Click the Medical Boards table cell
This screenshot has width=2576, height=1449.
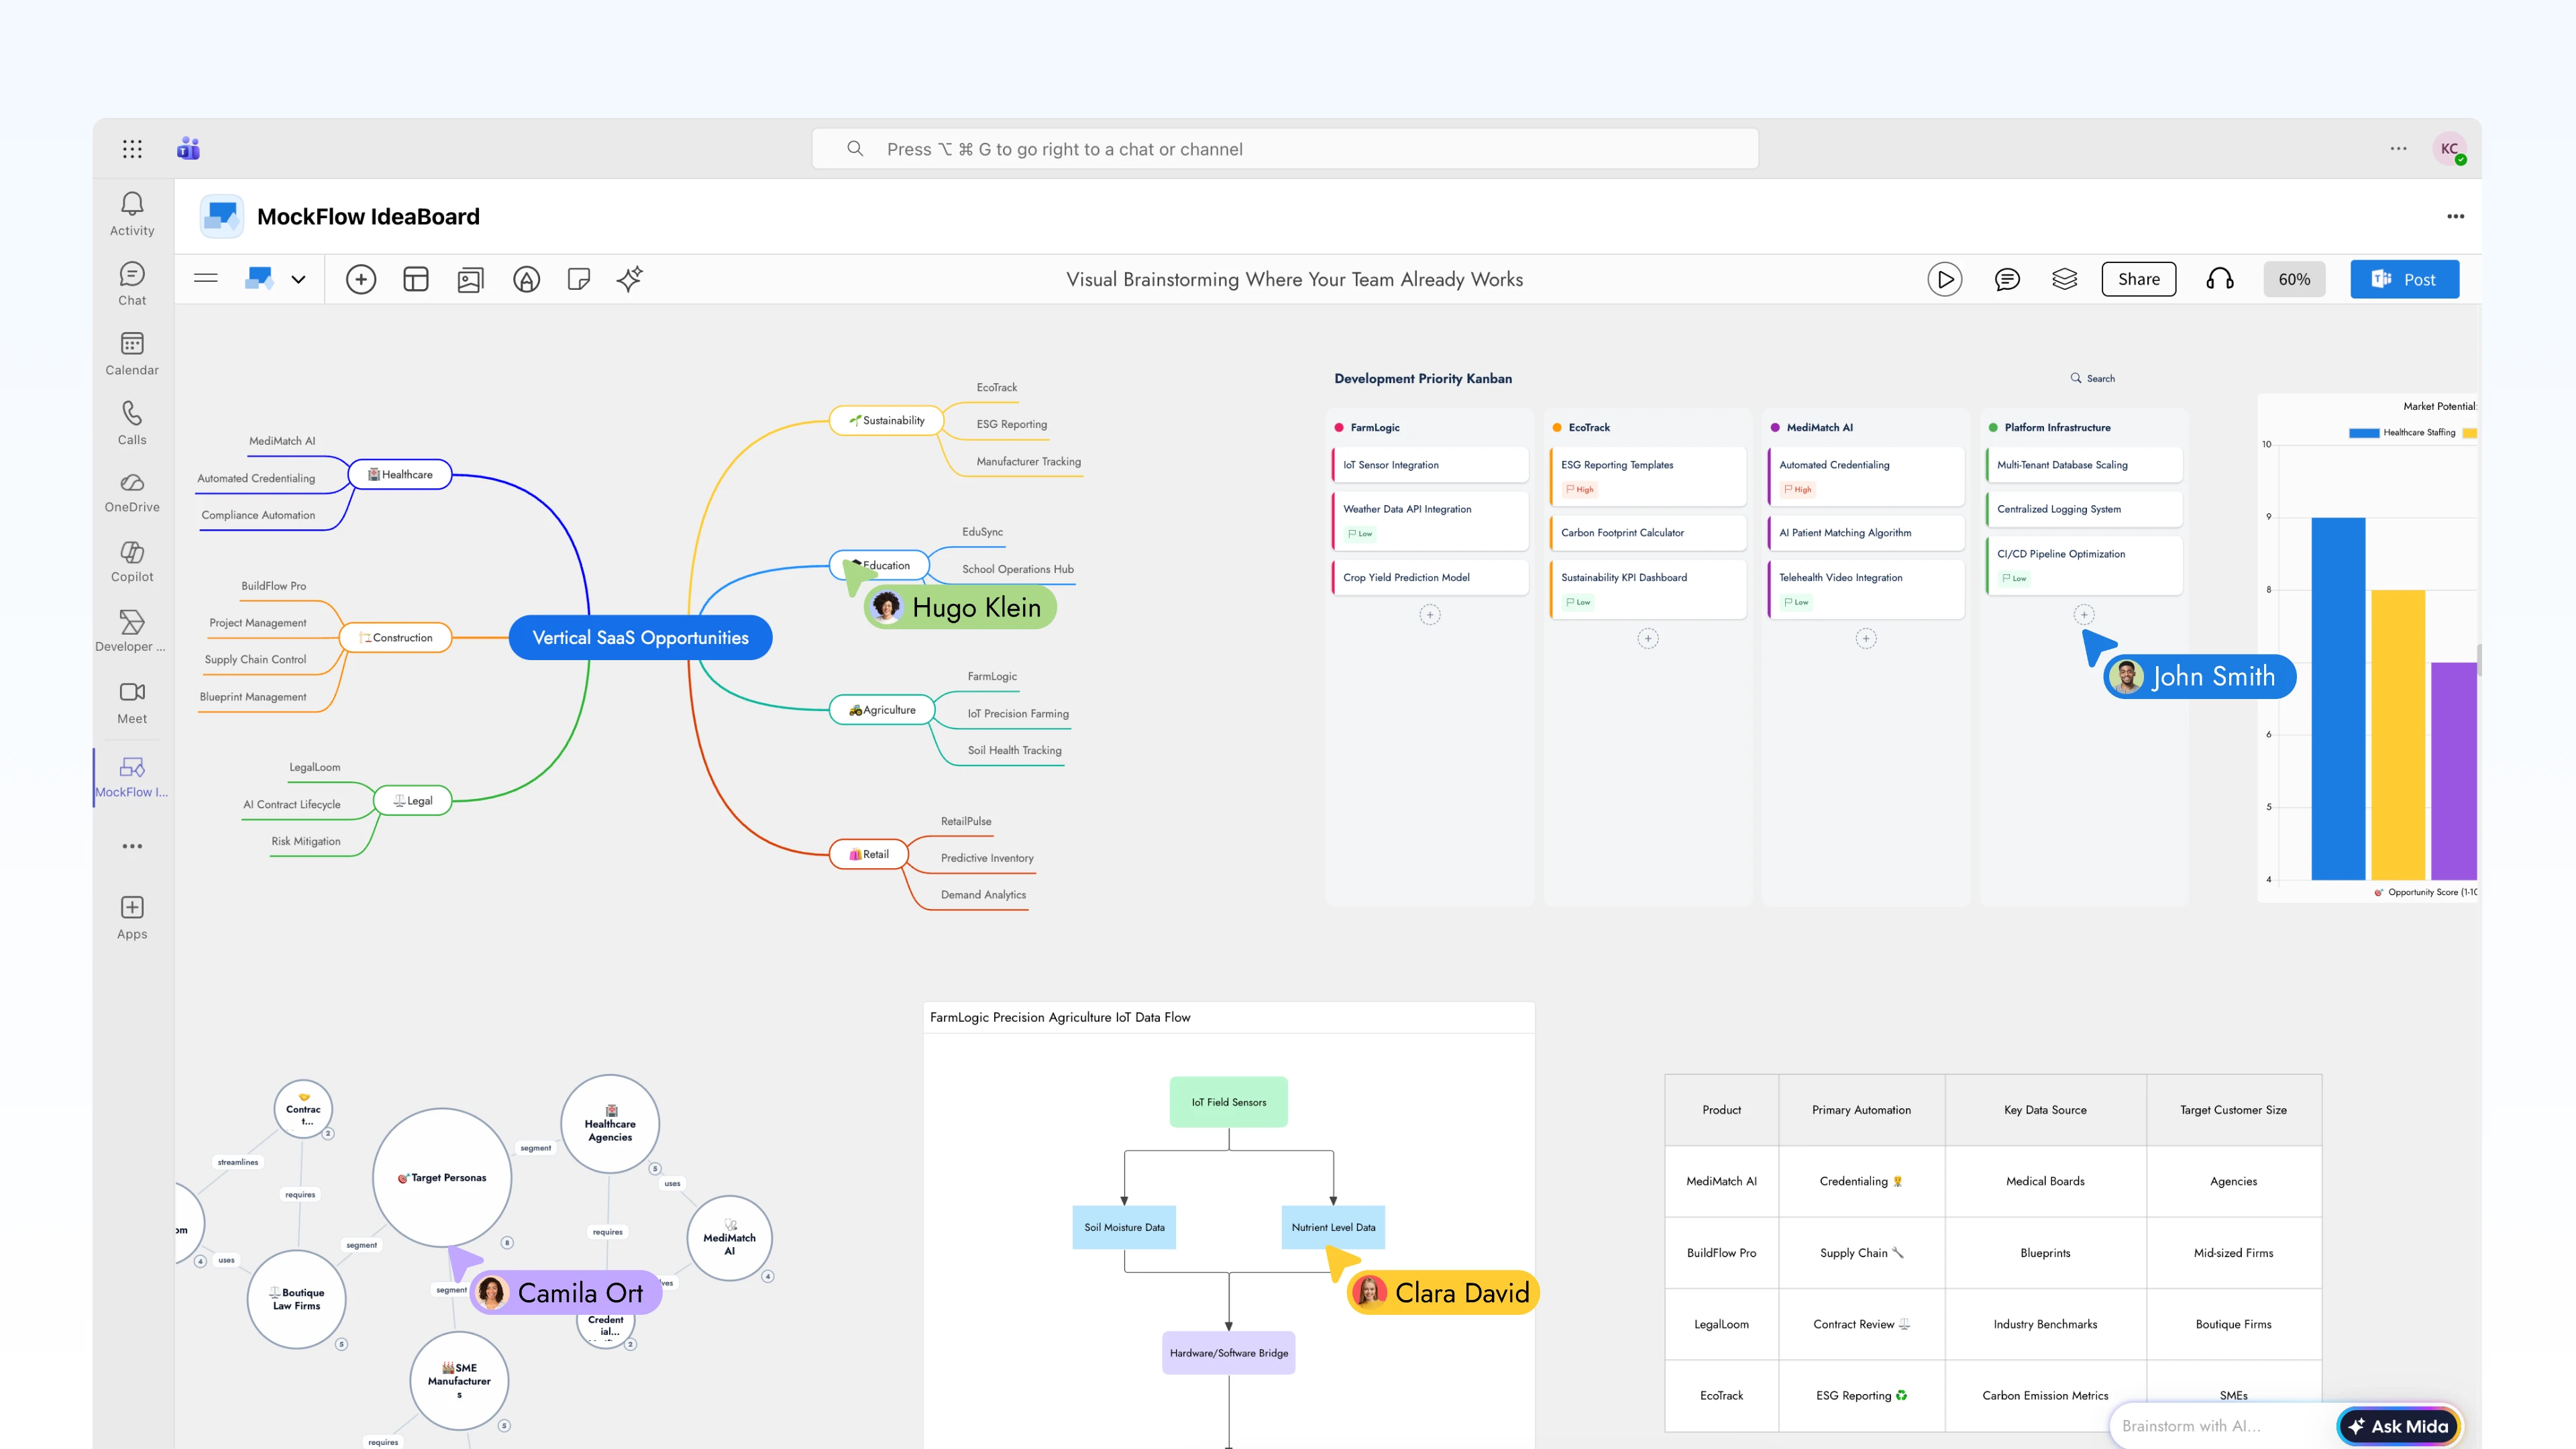click(x=2045, y=1181)
